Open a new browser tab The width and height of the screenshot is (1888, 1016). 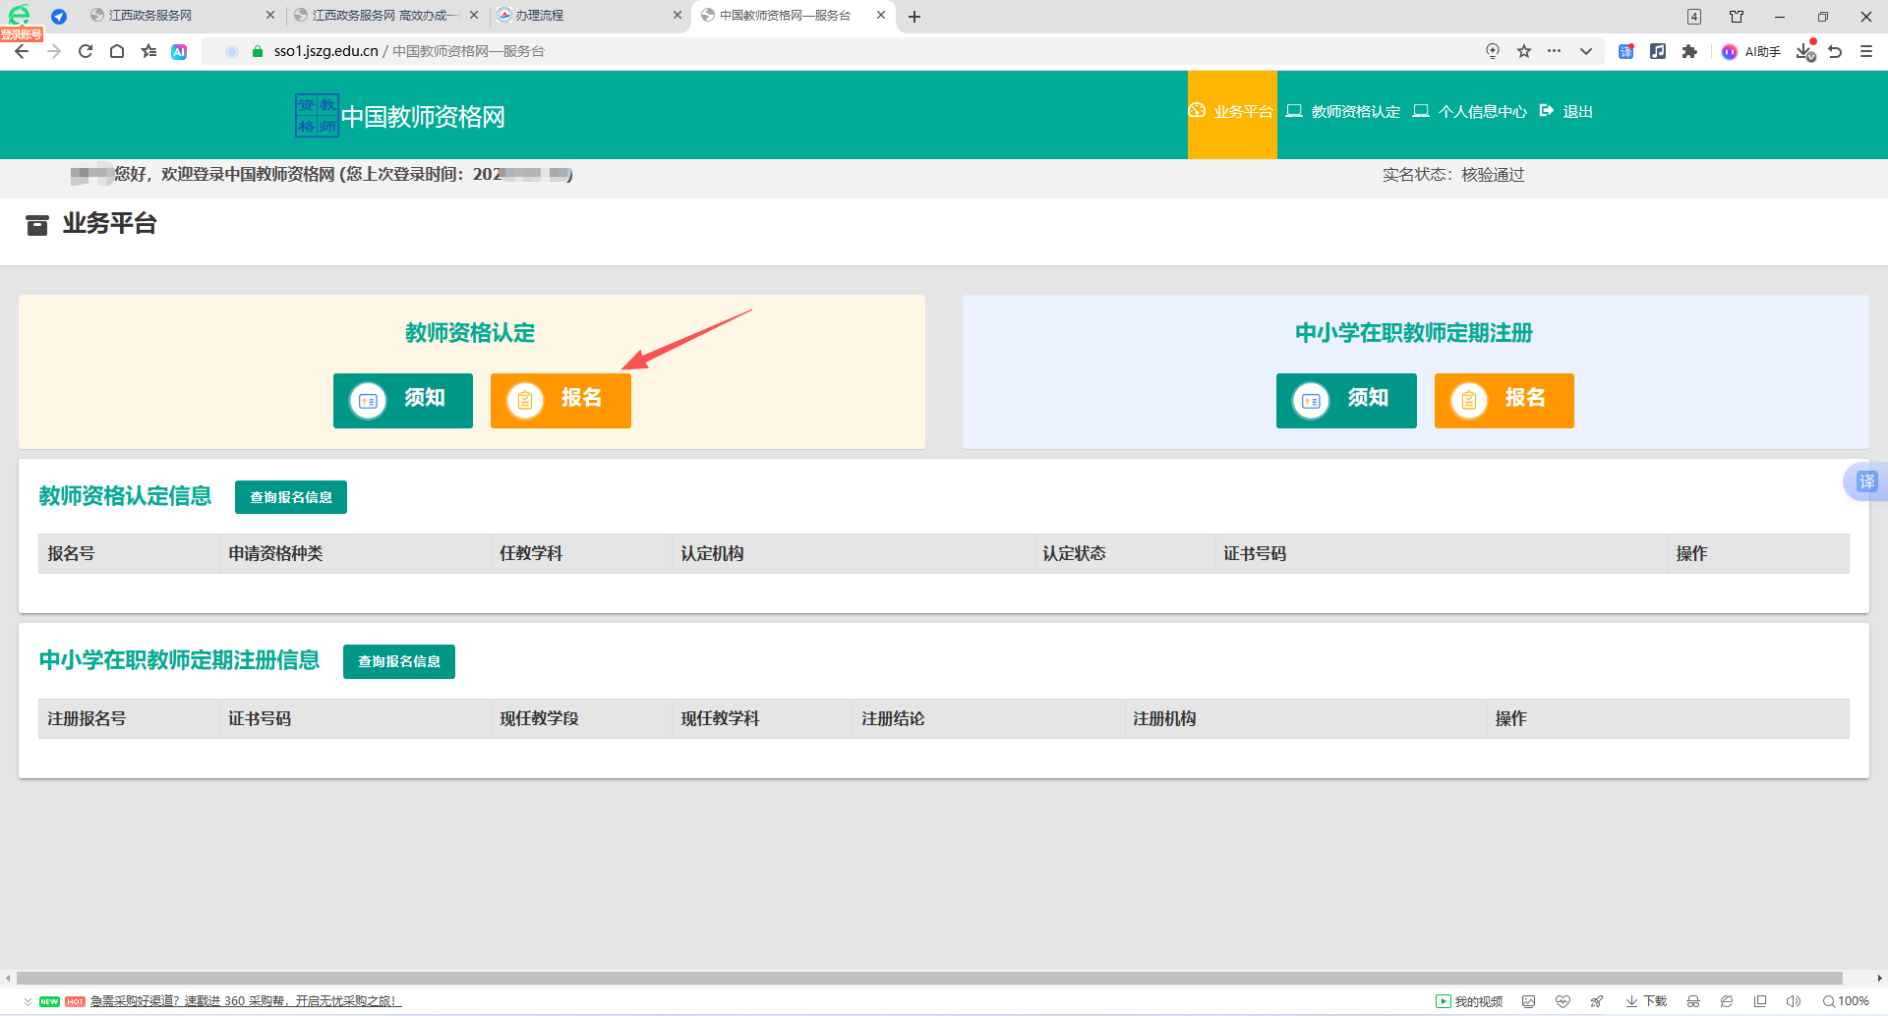pyautogui.click(x=914, y=17)
